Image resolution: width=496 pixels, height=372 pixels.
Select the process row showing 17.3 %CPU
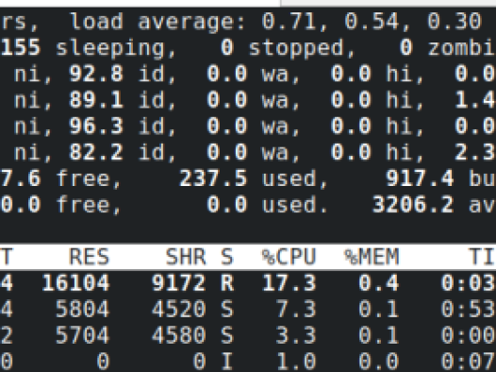coord(248,282)
